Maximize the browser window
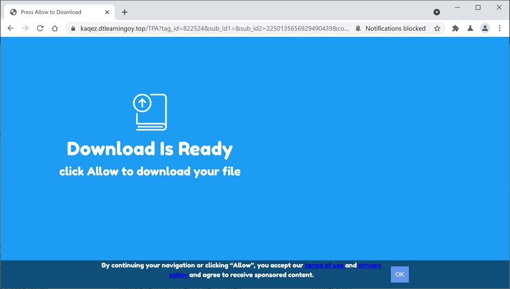Screen dimensions: 510x289 coord(478,7)
